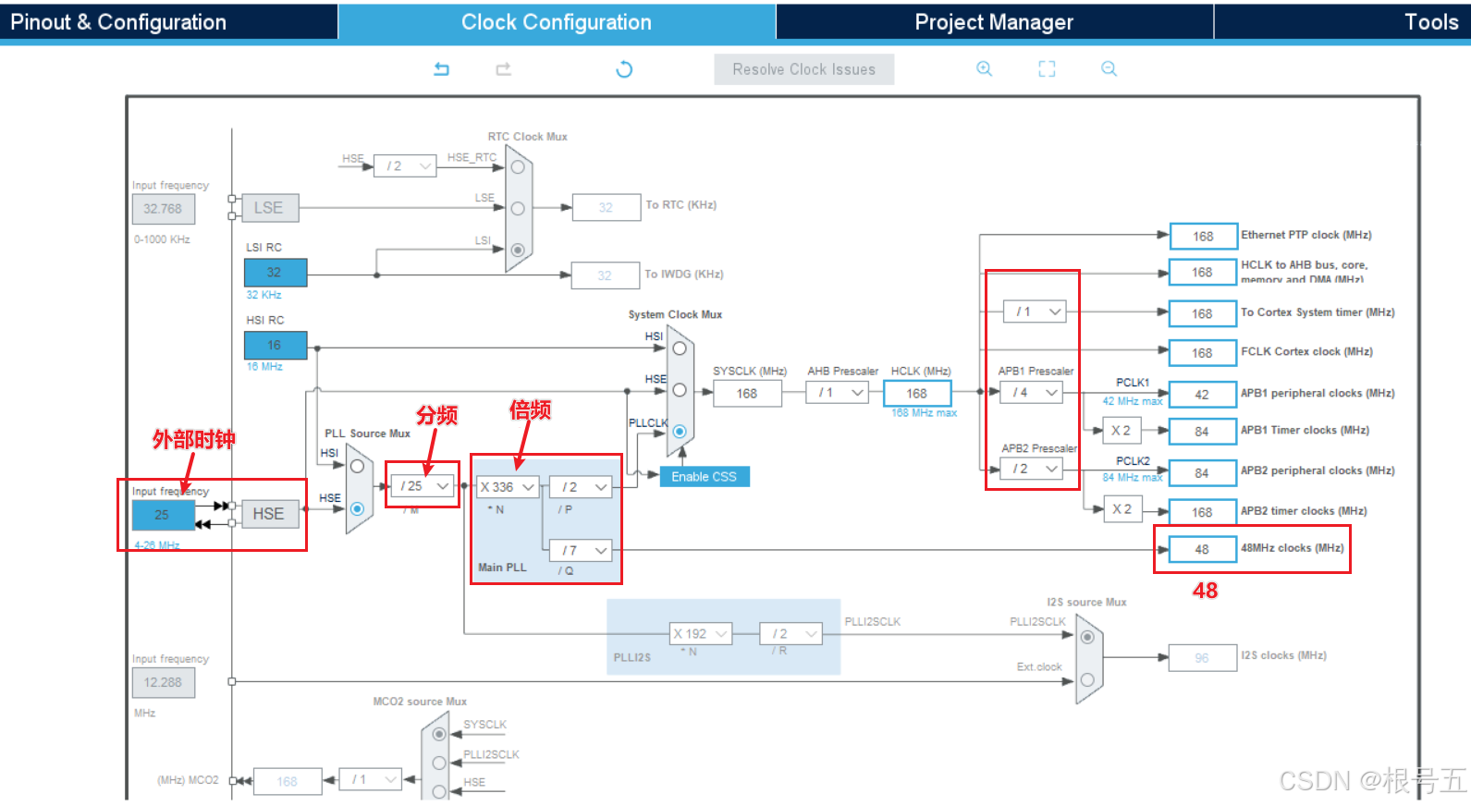Screen dimensions: 1471x806
Task: Open PLLI2S /2 R divider dropdown
Action: tap(791, 633)
